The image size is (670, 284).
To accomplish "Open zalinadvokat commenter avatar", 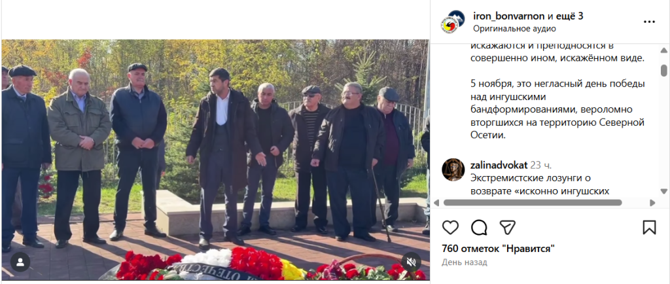I will tap(453, 169).
